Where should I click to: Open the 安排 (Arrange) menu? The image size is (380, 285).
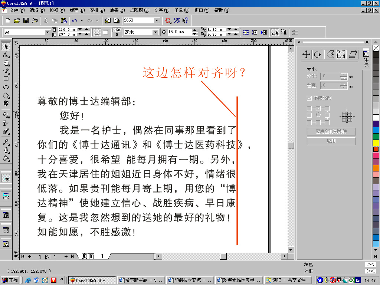tap(97, 10)
